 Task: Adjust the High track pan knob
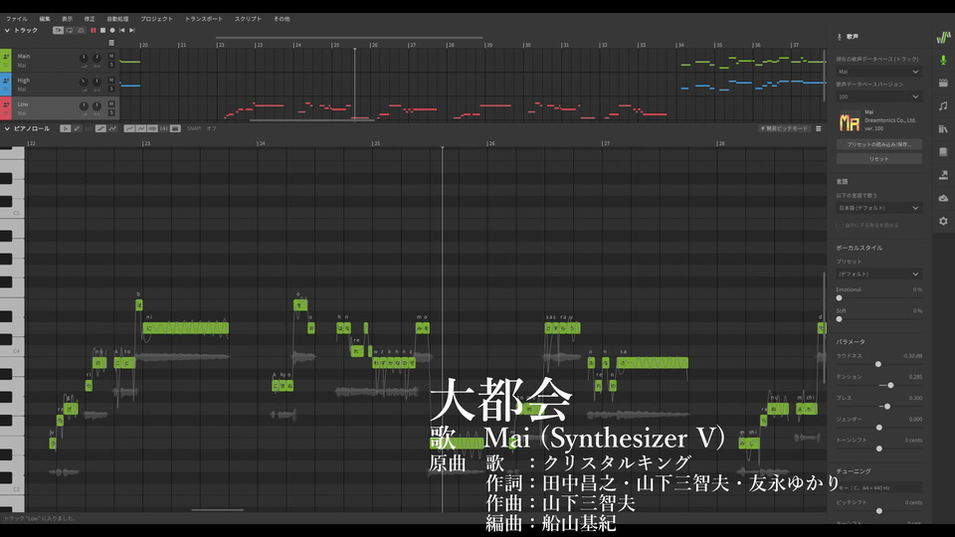click(x=96, y=82)
